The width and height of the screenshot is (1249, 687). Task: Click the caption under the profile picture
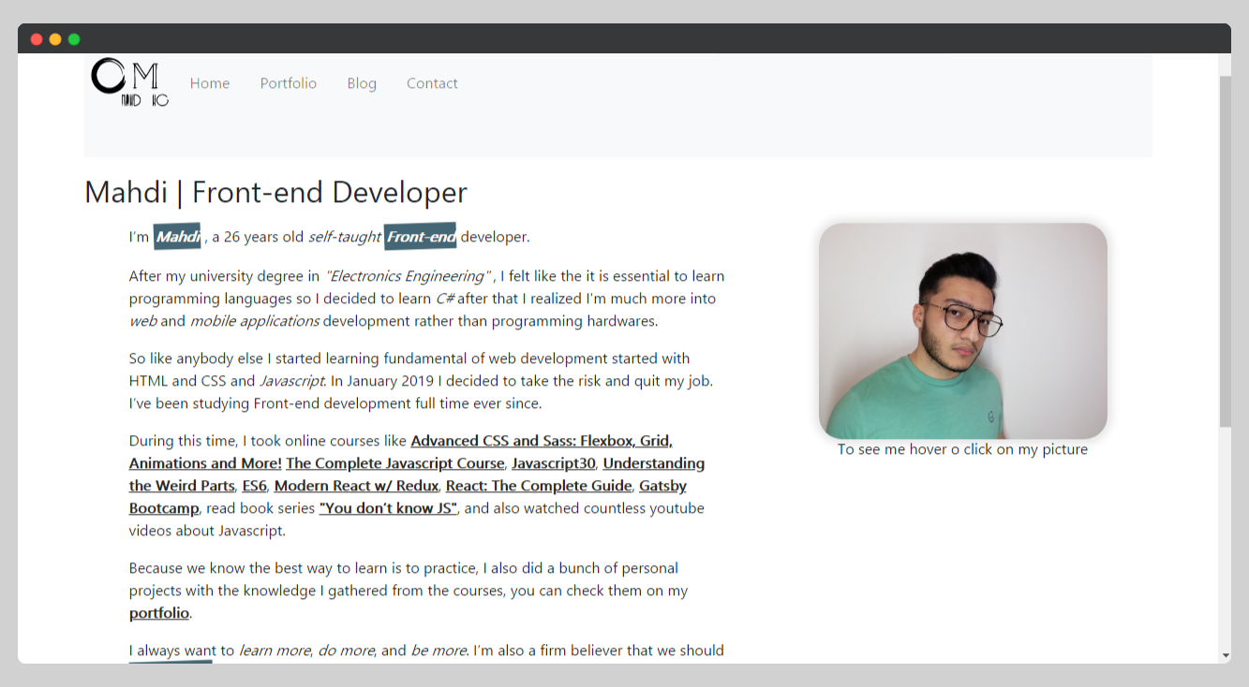click(962, 449)
